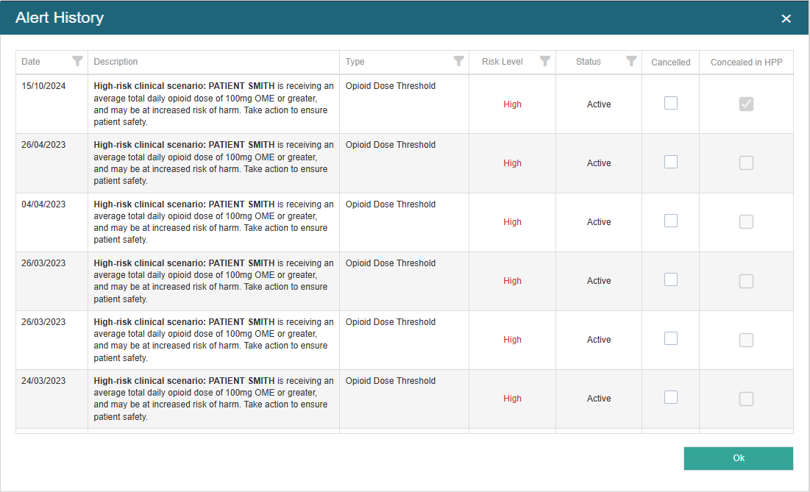810x492 pixels.
Task: Toggle Cancelled checkbox for the 15/10/2024 alert
Action: coord(670,103)
